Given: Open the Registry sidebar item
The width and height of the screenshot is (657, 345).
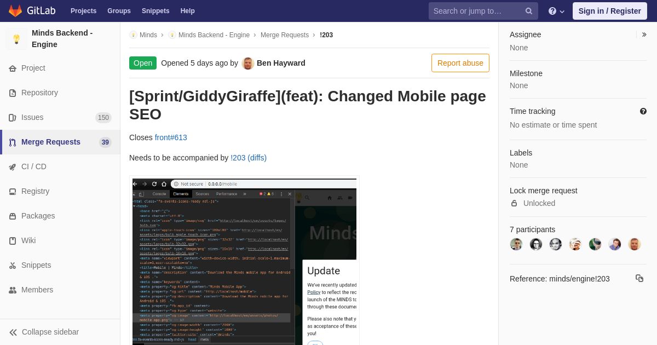Looking at the screenshot, I should [x=60, y=191].
